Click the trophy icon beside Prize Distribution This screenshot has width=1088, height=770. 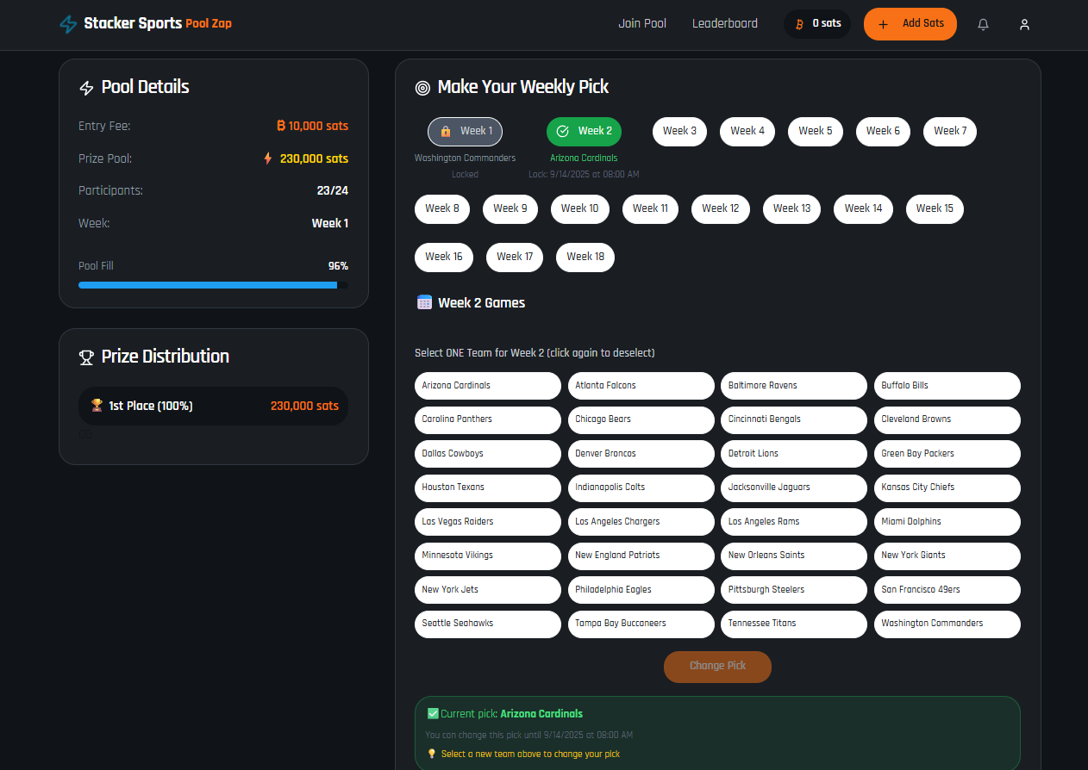tap(86, 357)
